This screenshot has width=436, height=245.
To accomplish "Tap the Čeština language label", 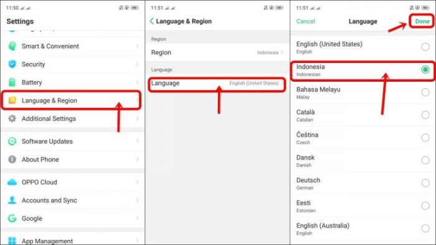I will point(307,135).
